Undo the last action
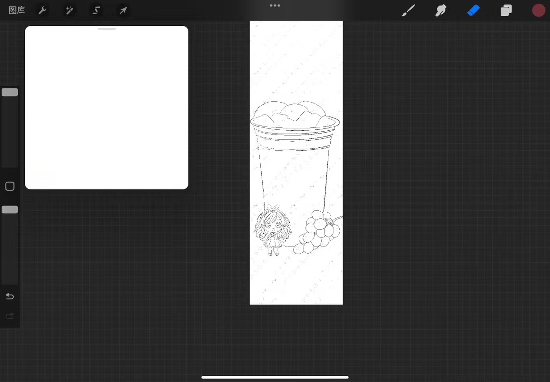 pos(10,297)
